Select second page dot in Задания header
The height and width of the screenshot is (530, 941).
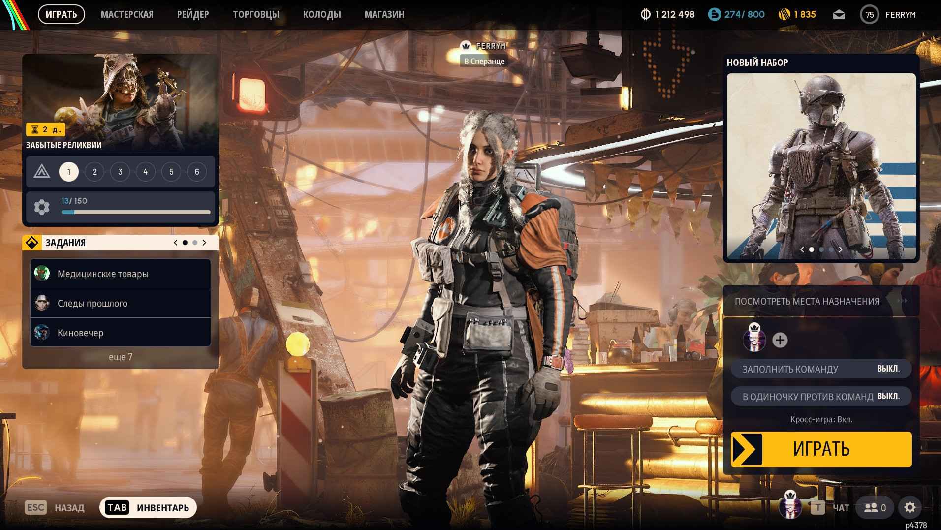pyautogui.click(x=195, y=243)
